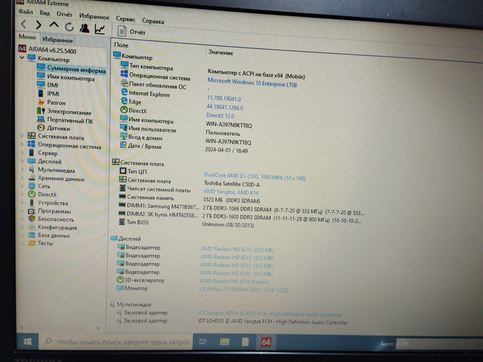Click the Поле column header
This screenshot has width=483, height=362.
coord(121,45)
